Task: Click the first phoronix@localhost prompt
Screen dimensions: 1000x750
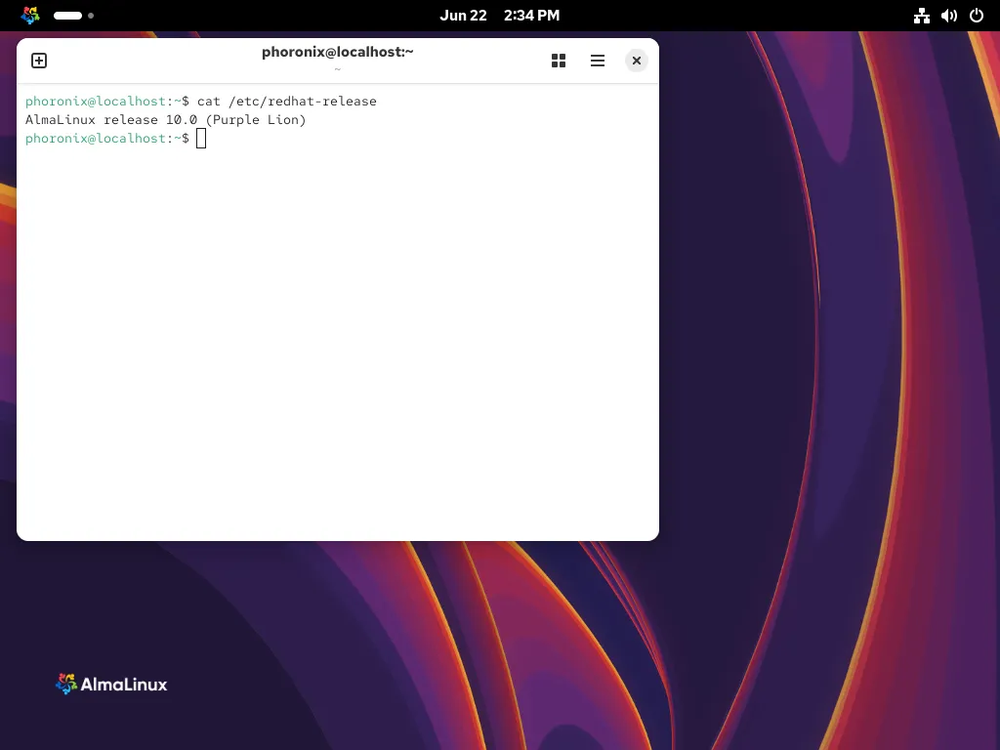Action: click(96, 102)
